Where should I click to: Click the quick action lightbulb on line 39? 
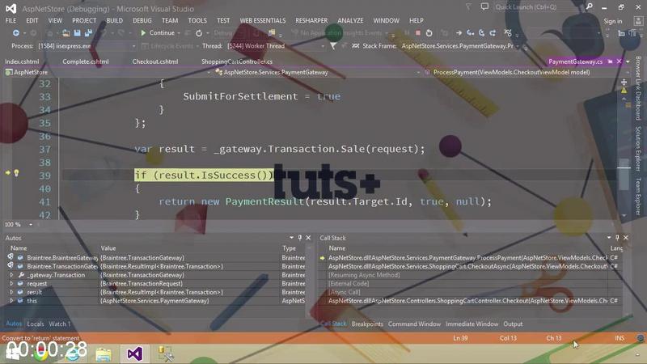pos(16,173)
